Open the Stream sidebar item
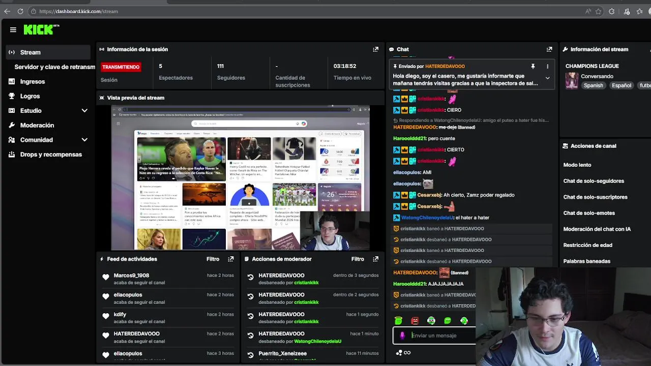This screenshot has width=651, height=366. 49,52
